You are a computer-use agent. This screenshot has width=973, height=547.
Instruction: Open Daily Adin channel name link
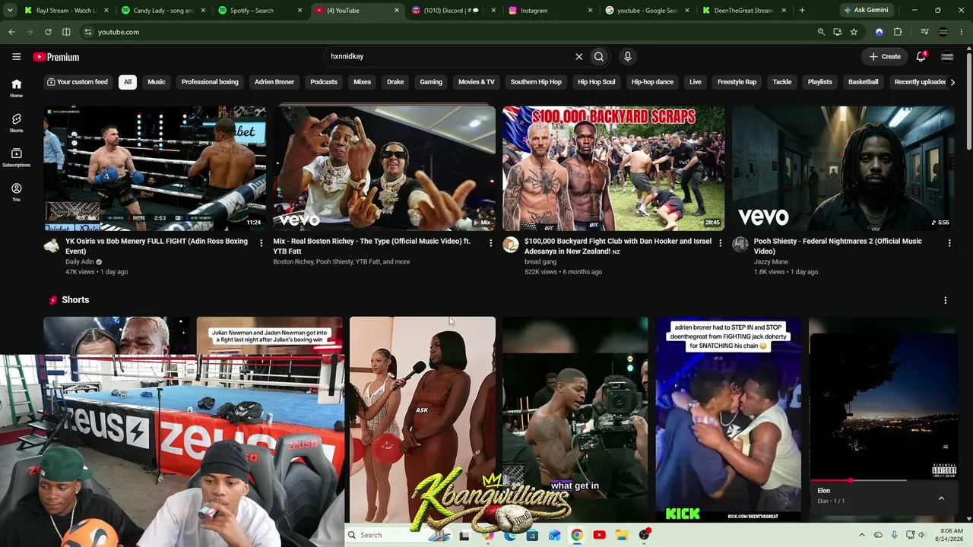tap(80, 261)
